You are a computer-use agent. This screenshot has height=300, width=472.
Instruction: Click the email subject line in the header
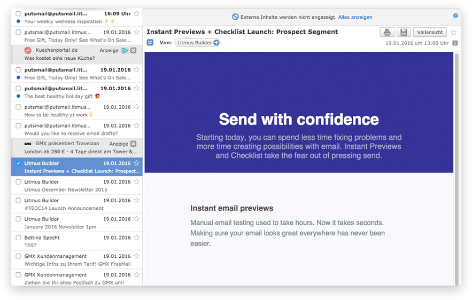coord(242,32)
